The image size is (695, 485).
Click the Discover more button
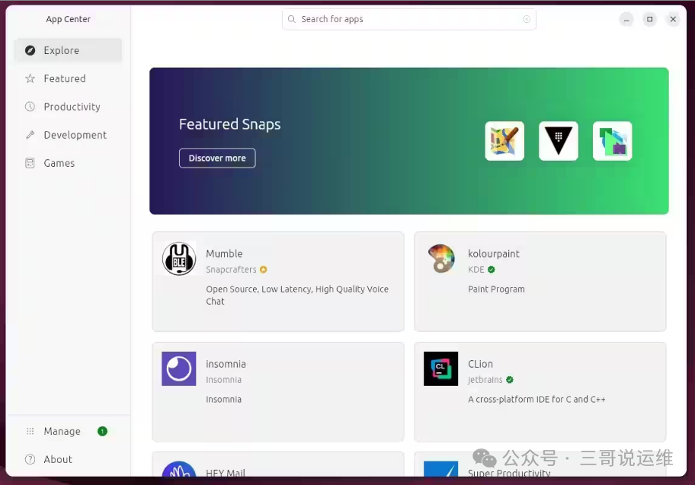217,158
